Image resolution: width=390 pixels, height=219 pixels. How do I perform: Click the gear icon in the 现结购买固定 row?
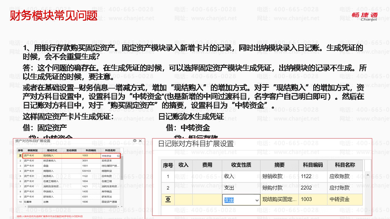[x=168, y=199]
